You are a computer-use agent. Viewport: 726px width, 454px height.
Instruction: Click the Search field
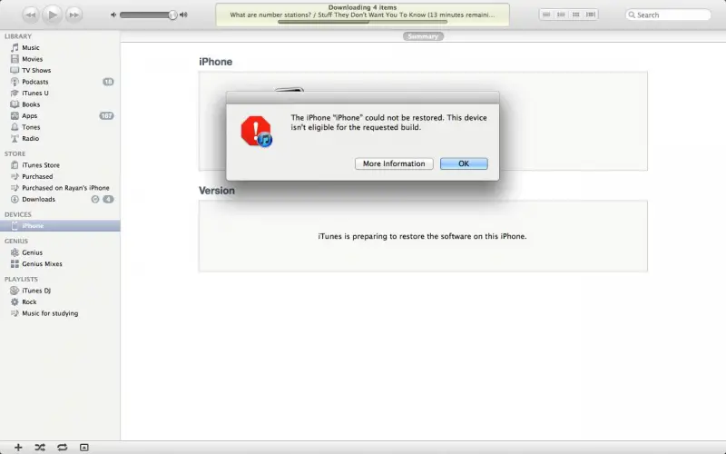pos(668,15)
